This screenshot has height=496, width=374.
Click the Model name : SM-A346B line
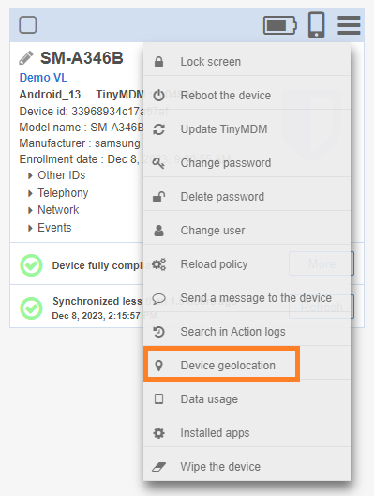point(82,128)
